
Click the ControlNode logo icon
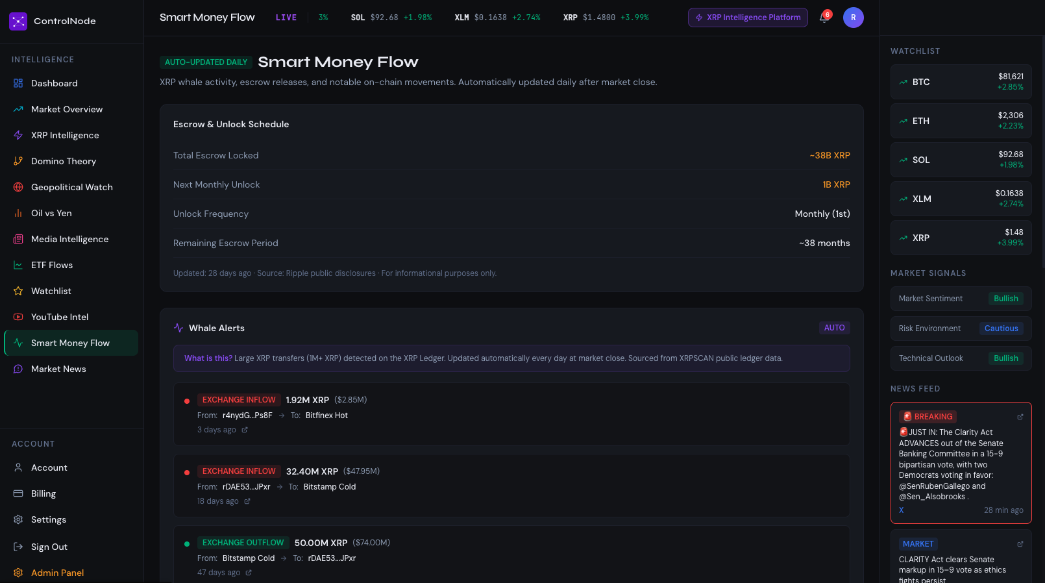[18, 21]
